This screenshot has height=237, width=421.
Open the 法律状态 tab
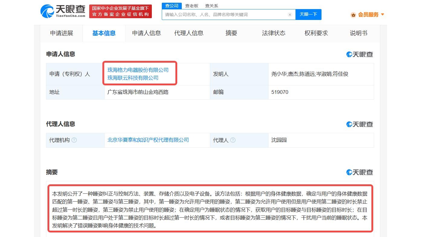pyautogui.click(x=274, y=33)
